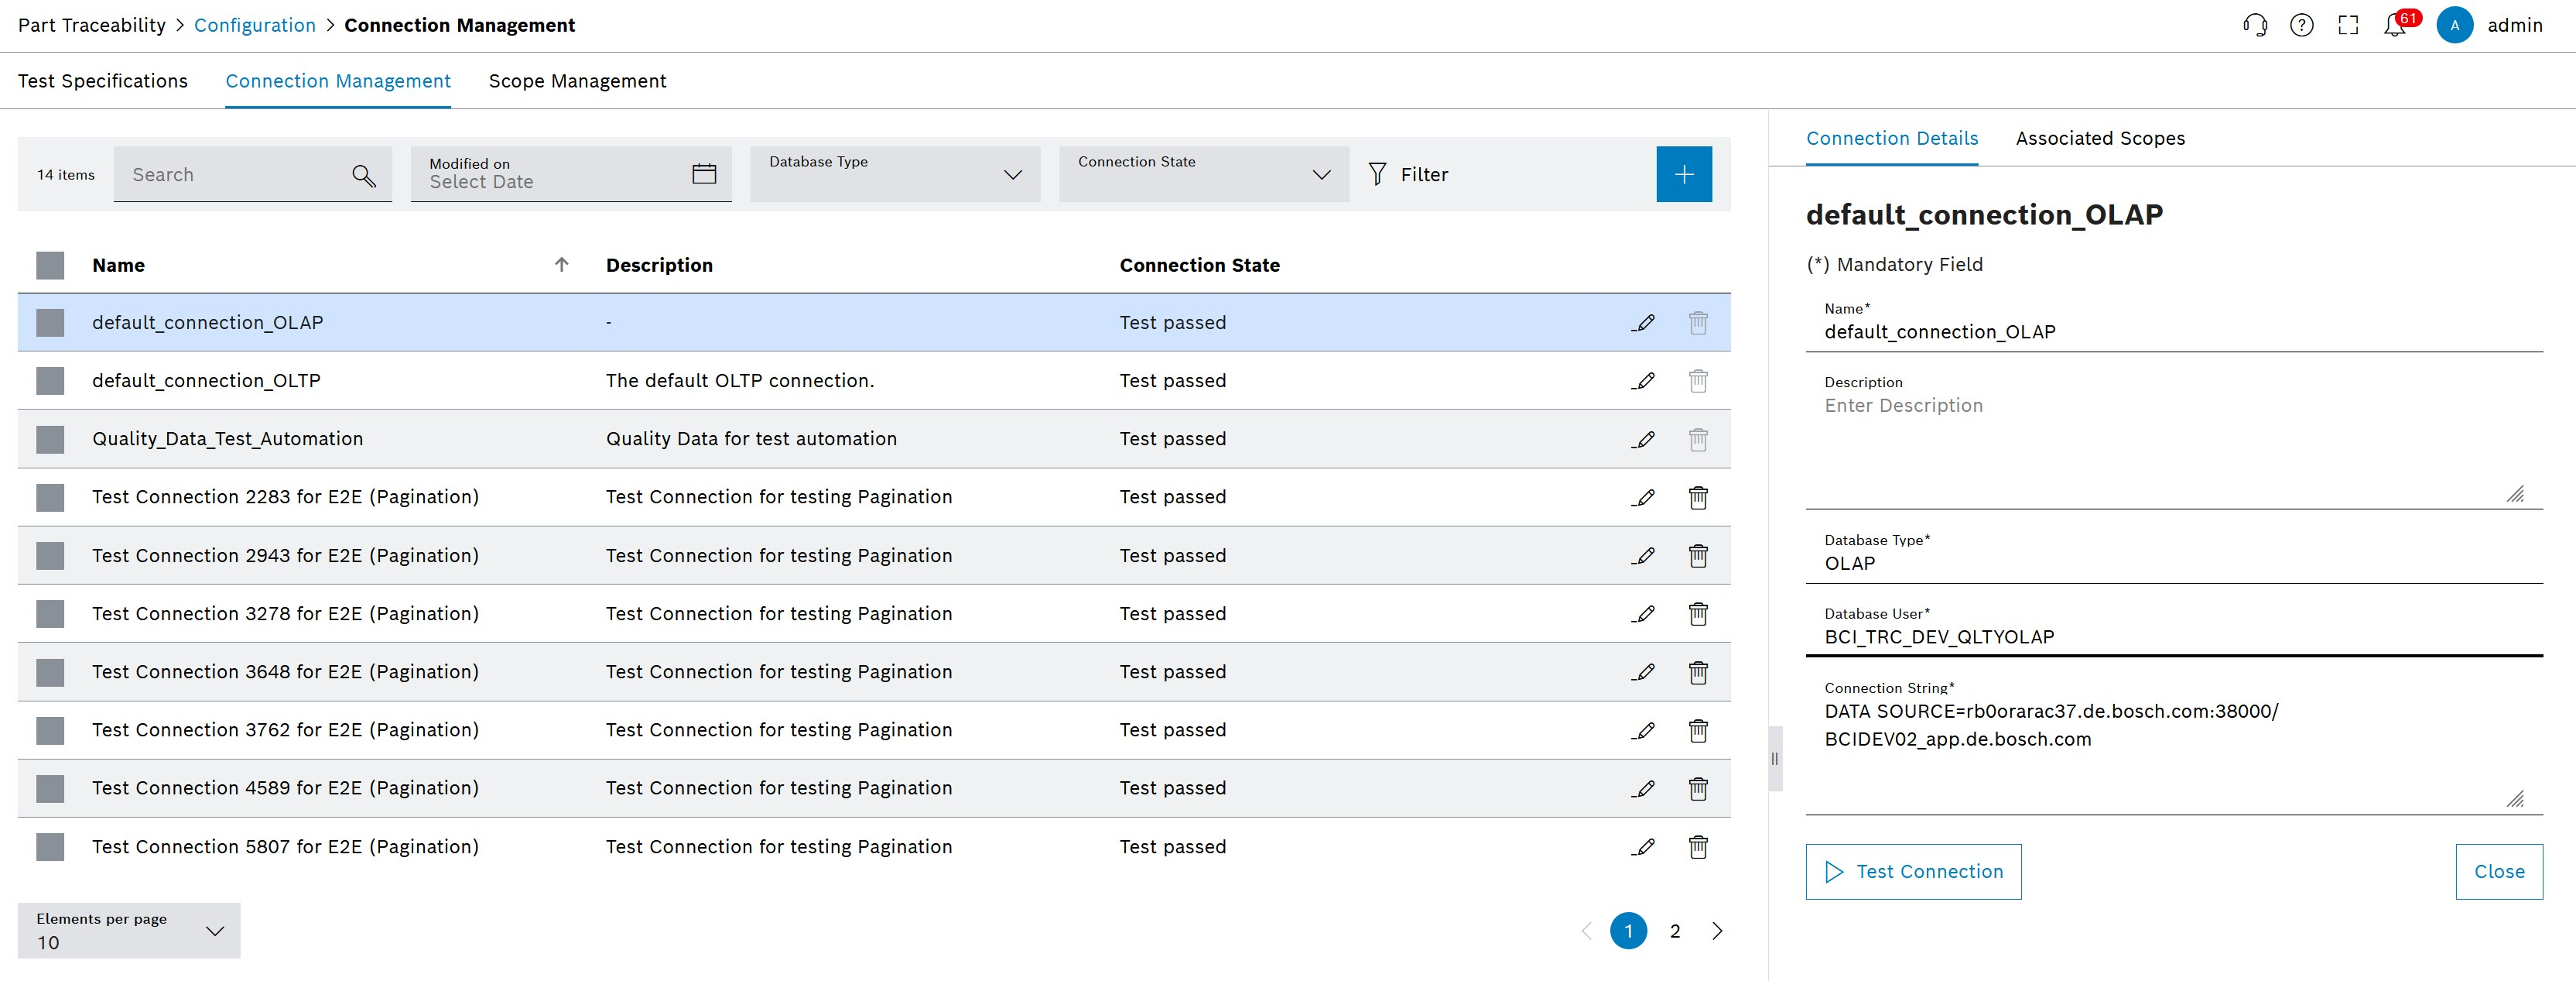This screenshot has width=2576, height=981.
Task: Go to page 2
Action: tap(1675, 931)
